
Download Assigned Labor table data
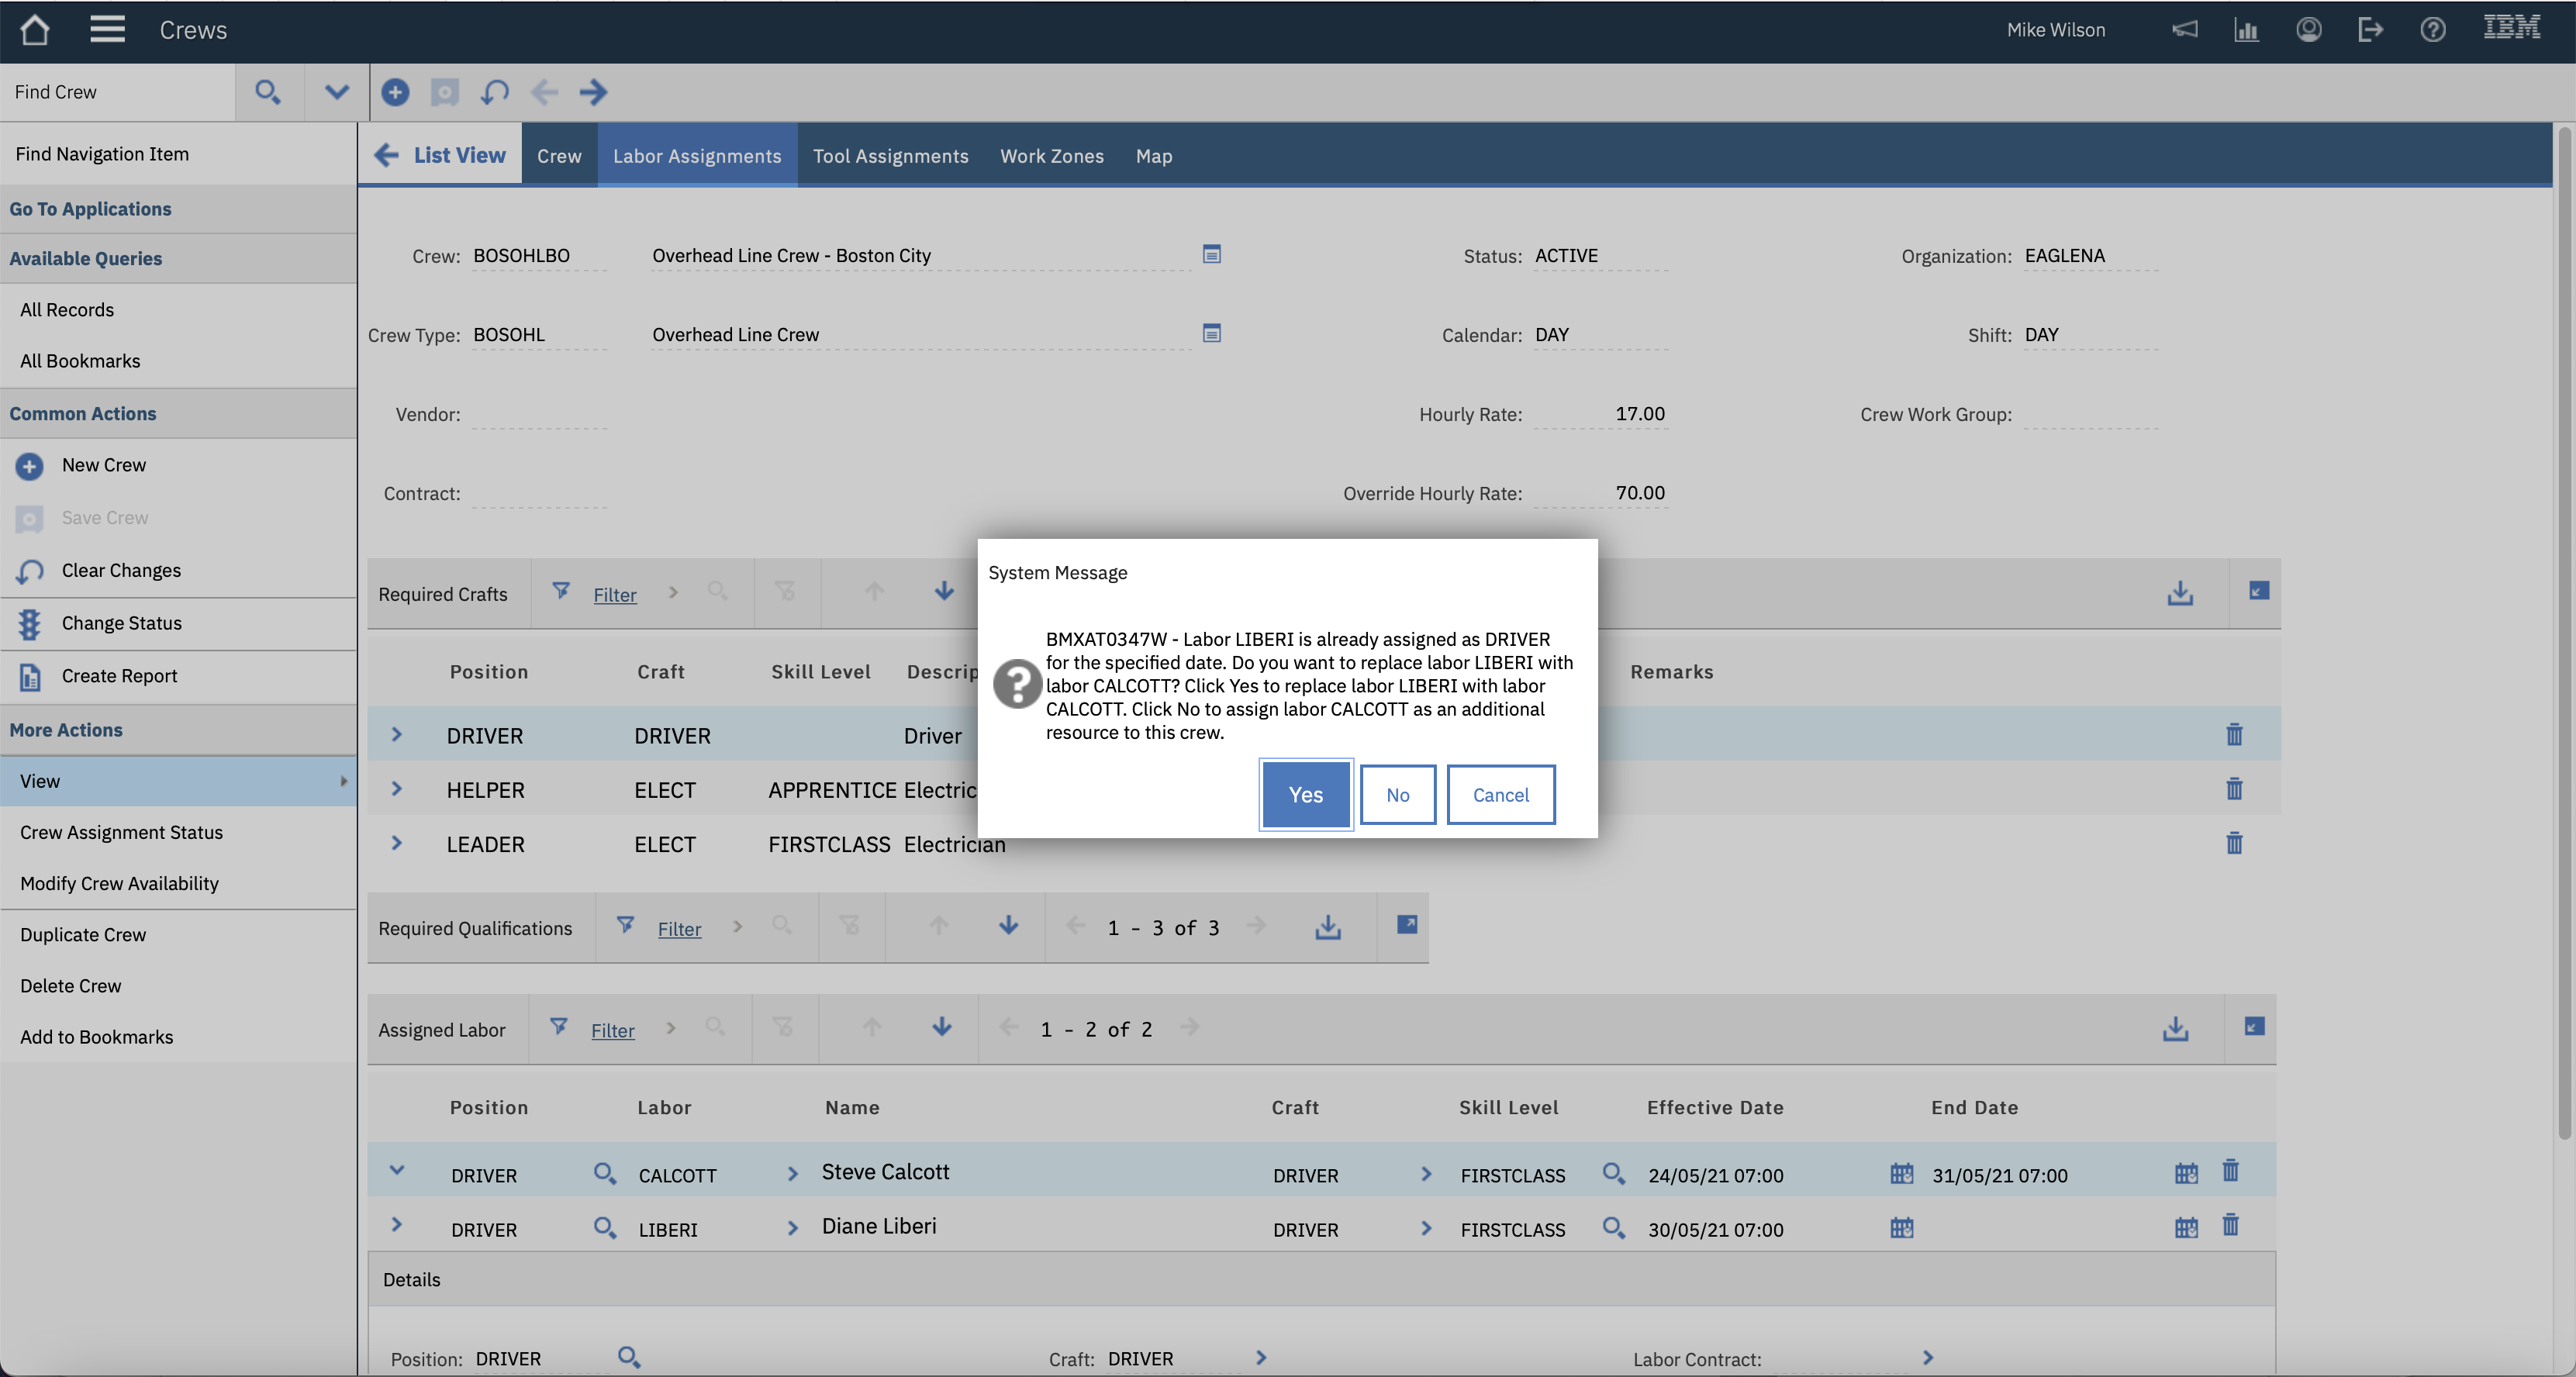2175,1029
